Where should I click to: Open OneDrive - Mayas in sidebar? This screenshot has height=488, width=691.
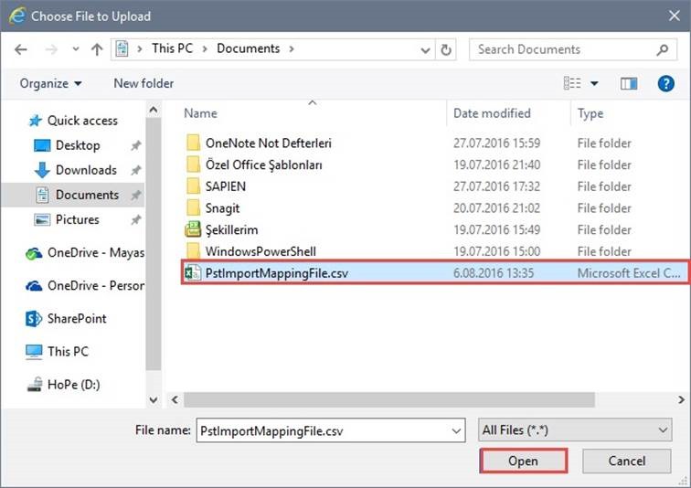point(85,253)
